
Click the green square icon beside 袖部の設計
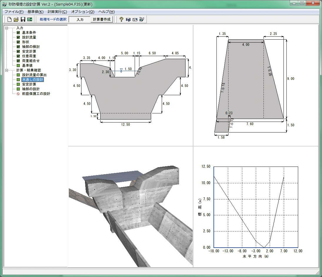click(x=18, y=89)
